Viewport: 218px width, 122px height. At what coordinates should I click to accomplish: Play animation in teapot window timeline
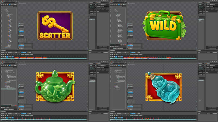[7, 118]
